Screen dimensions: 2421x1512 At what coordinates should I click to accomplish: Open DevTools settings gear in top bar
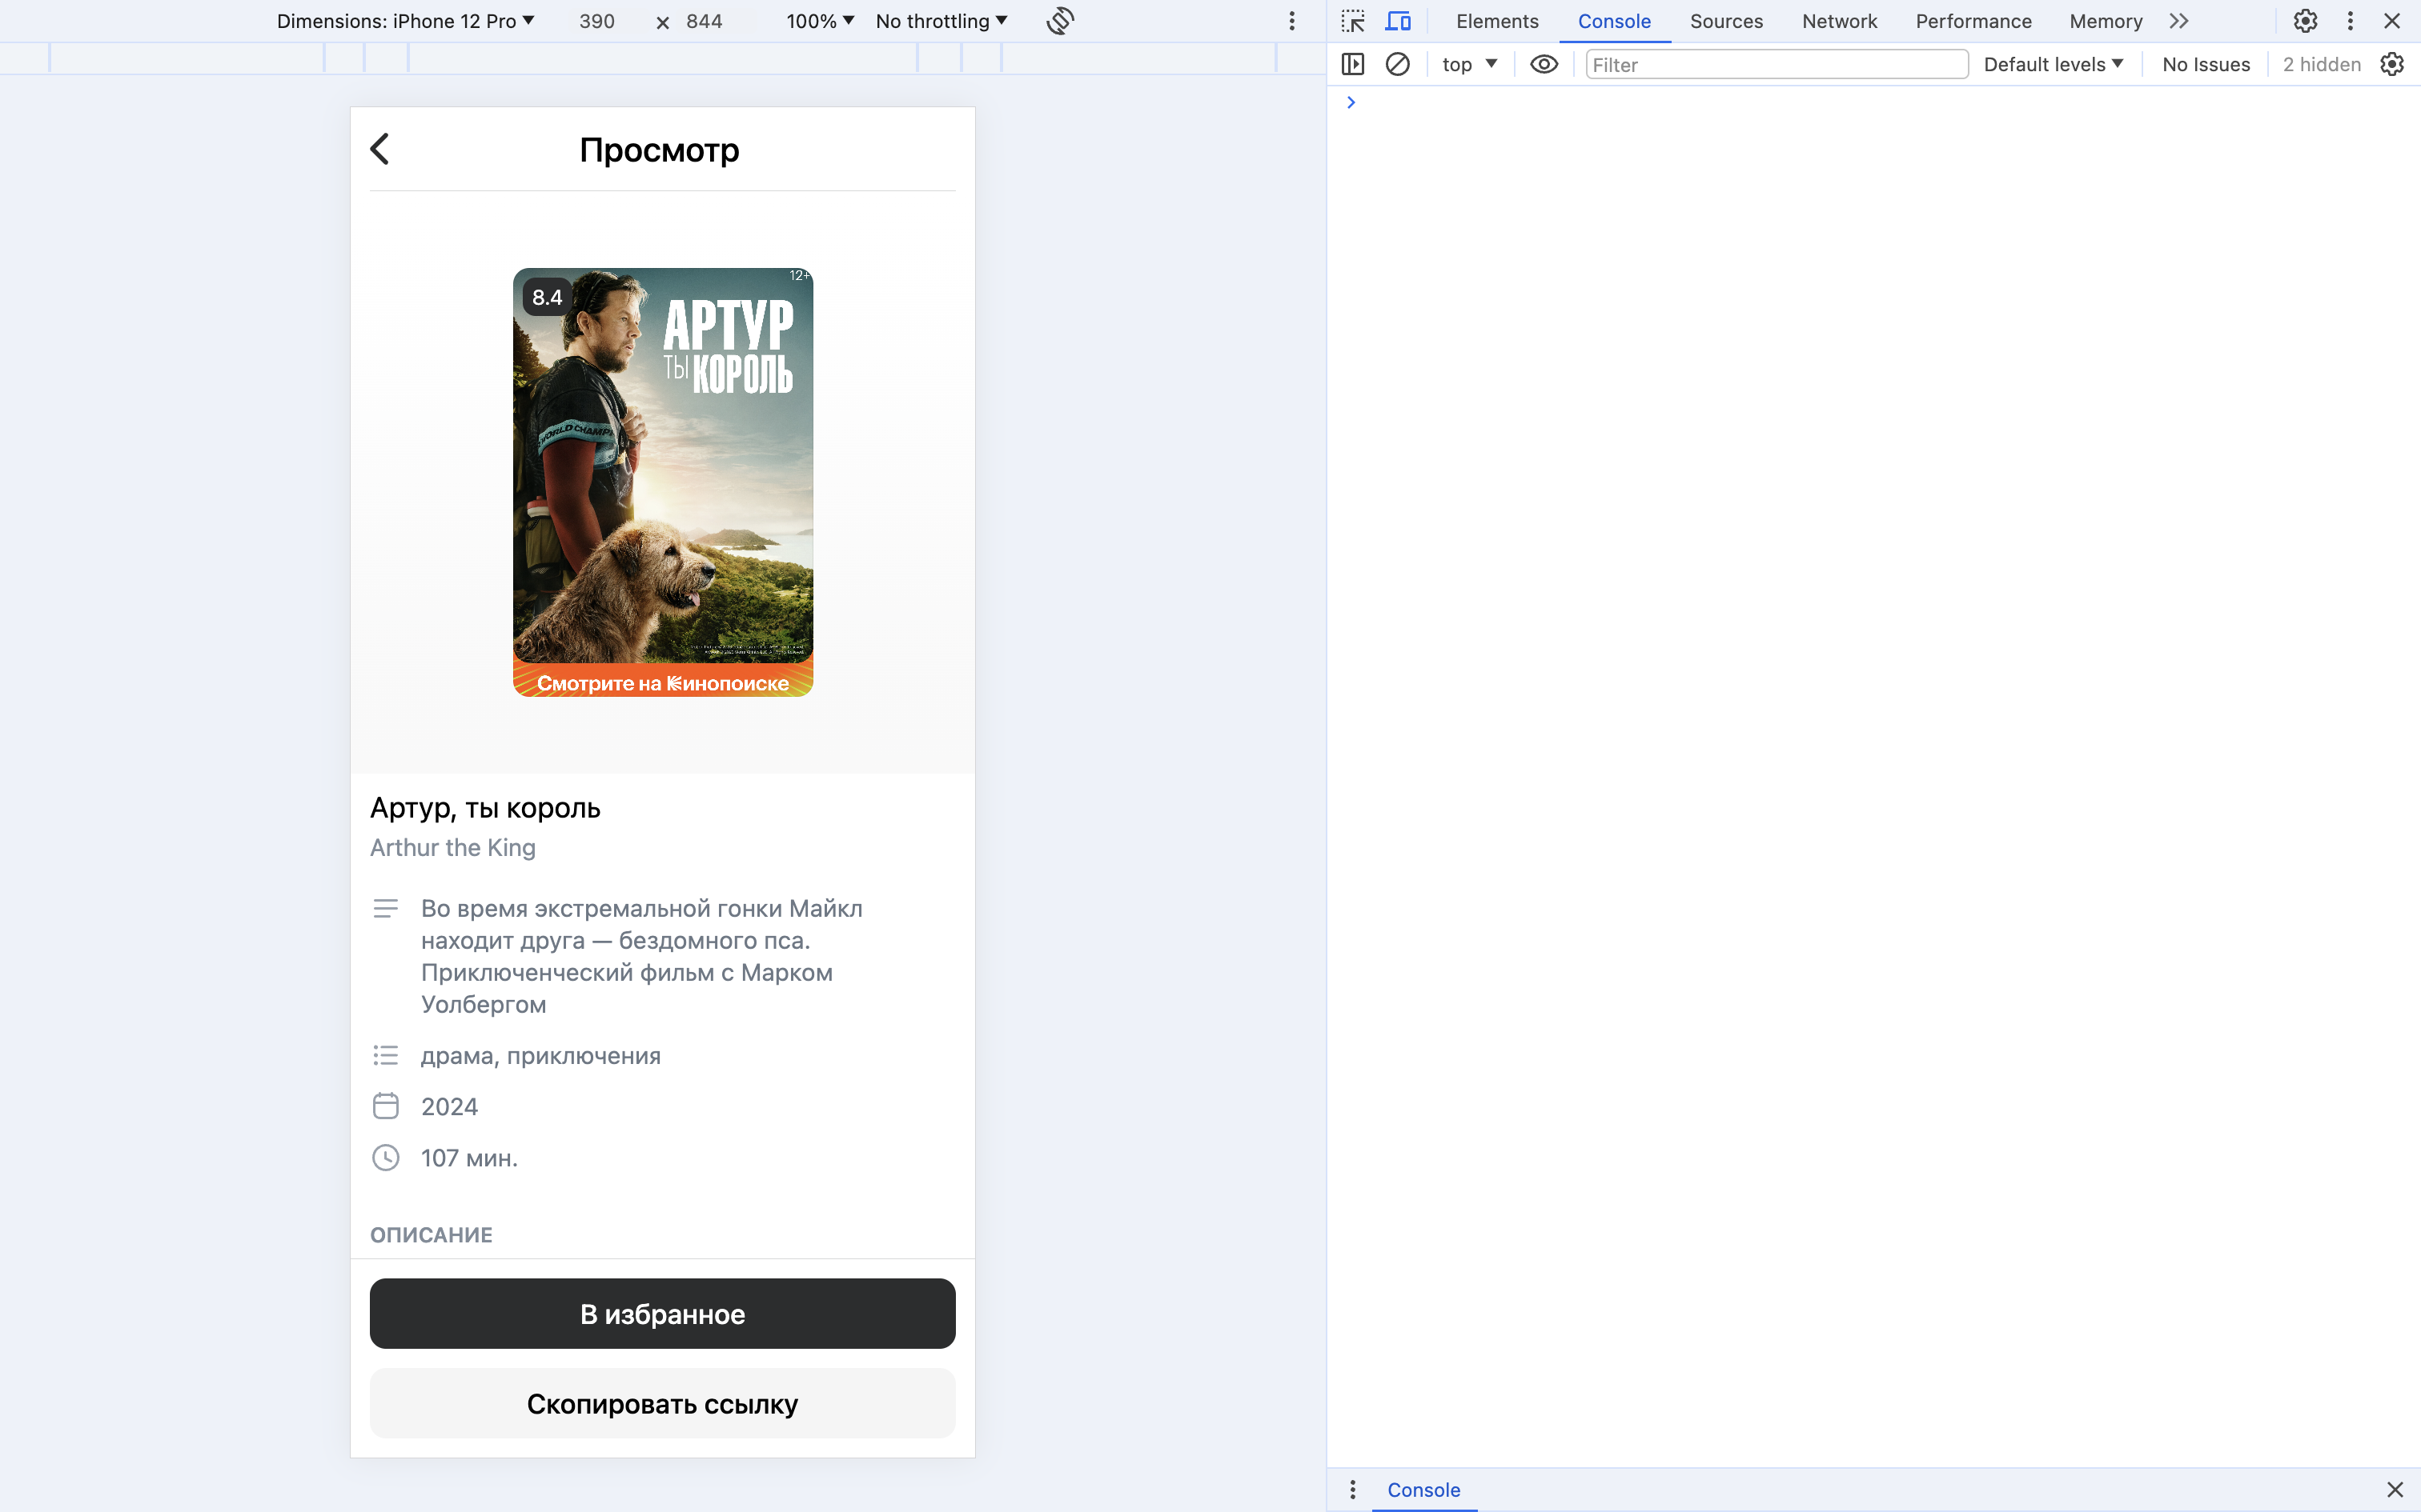[x=2305, y=21]
